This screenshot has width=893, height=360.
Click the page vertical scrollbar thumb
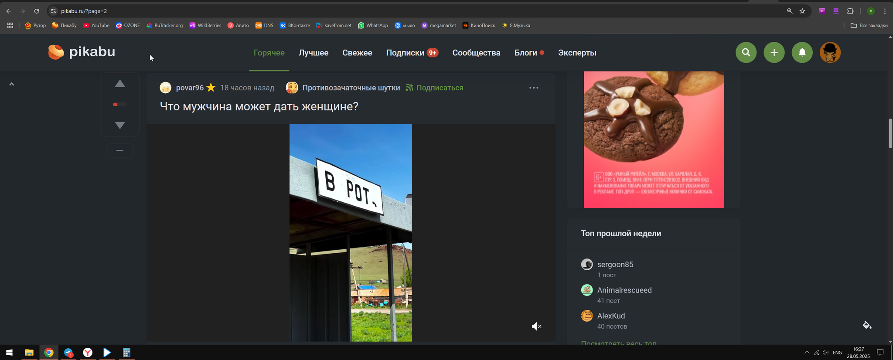890,133
